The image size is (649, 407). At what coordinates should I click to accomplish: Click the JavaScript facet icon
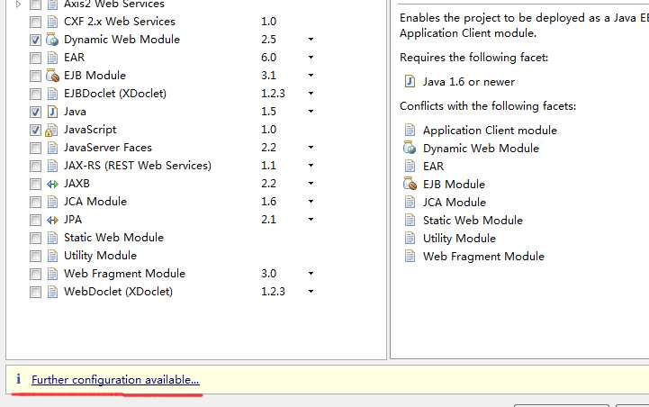tap(51, 130)
